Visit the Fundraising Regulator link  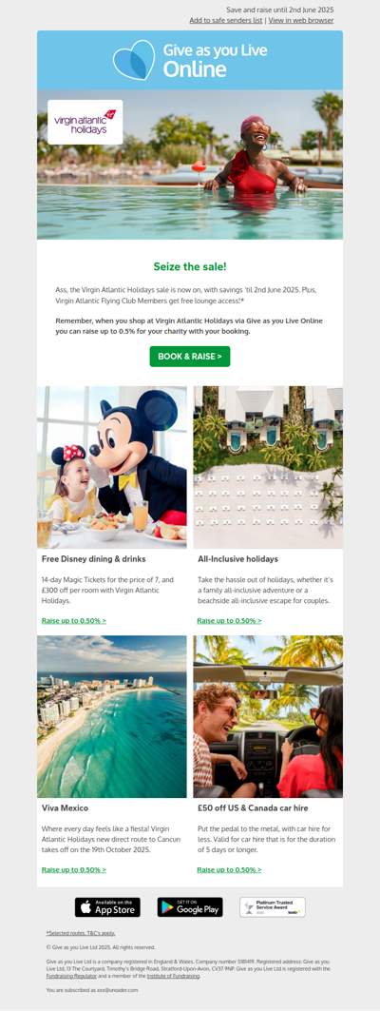click(71, 976)
